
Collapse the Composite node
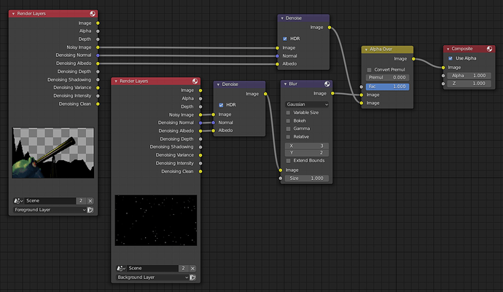tap(448, 49)
